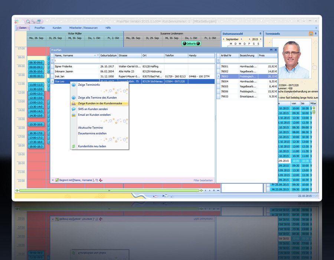This screenshot has height=260, width=334.
Task: Zoom in the schedule with the plus icon
Action: (214, 190)
